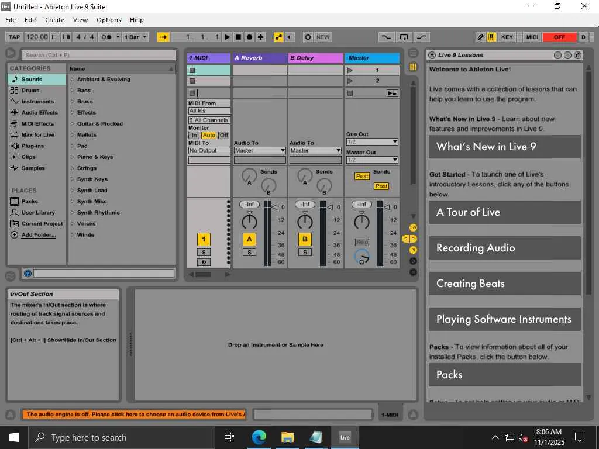Open the 'Recording Audio' lesson

point(505,248)
